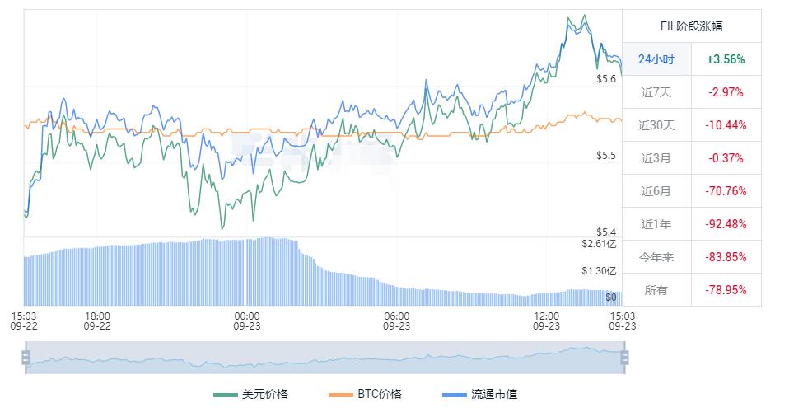Click the left handle of the range slider

point(26,358)
